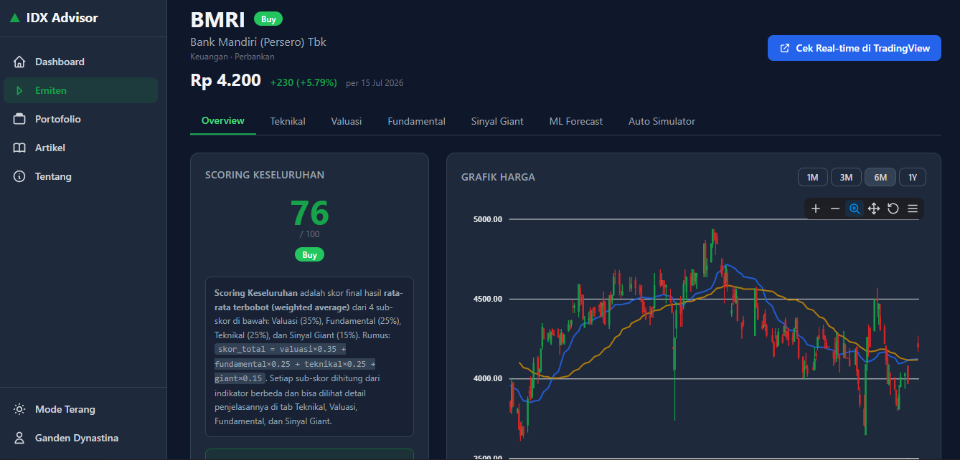
Task: Click the Bank Mandiri (Persero) Tbk name
Action: [x=258, y=42]
